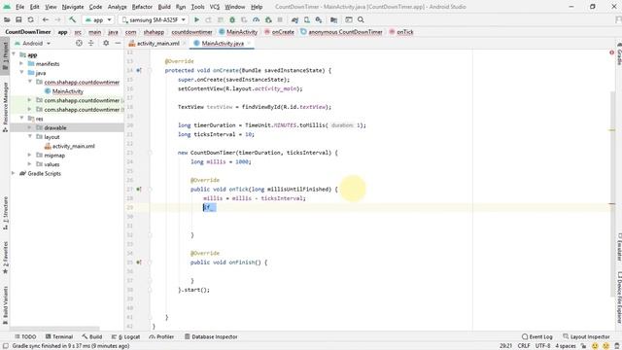Click the Save All toolbar icon
Viewport: 622px width, 350px height.
18,19
